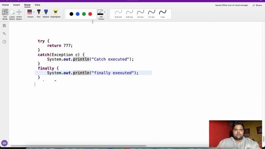Select the Insert Space tool
The height and width of the screenshot is (149, 265).
coord(19,14)
